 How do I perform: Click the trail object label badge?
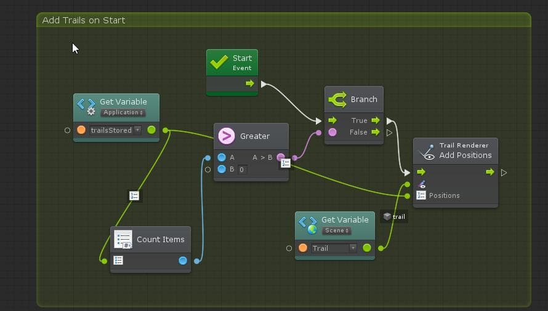tap(394, 217)
